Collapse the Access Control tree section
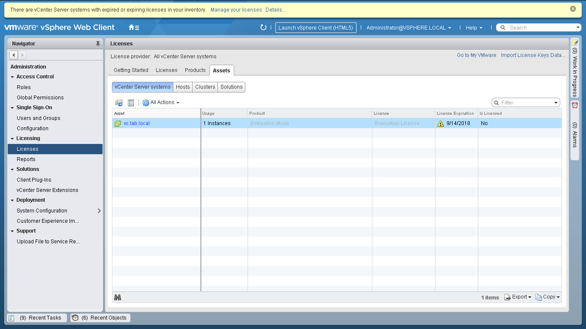 (x=12, y=77)
